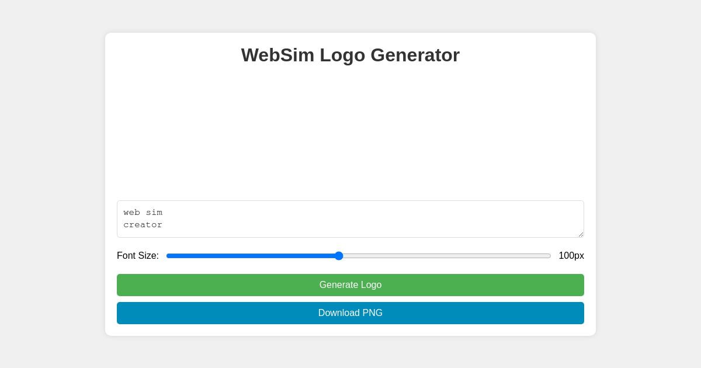The height and width of the screenshot is (368, 701).
Task: Click the gray page background outside the card
Action: tap(53, 184)
